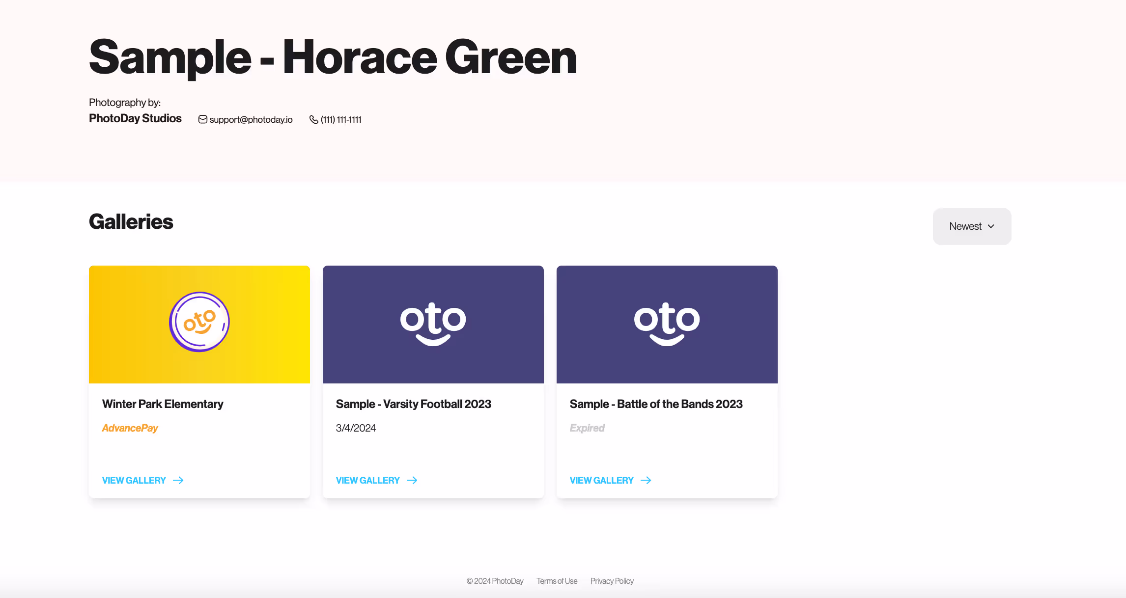Click the 3/4/2024 date text
The image size is (1126, 598).
point(356,428)
